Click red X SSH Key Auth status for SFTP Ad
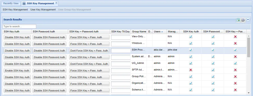The width and height of the screenshot is (253, 96). pos(191,70)
